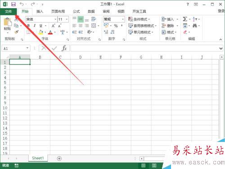Decrease font size with smaller A icon

[x=60, y=26]
